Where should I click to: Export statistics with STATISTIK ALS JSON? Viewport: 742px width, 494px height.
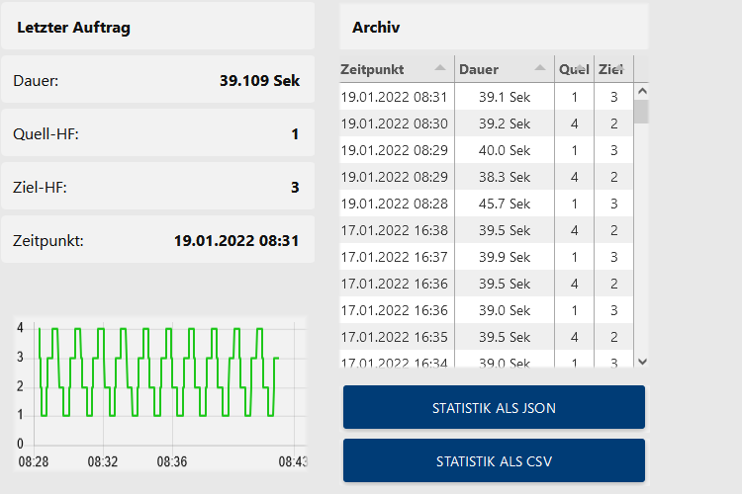494,408
